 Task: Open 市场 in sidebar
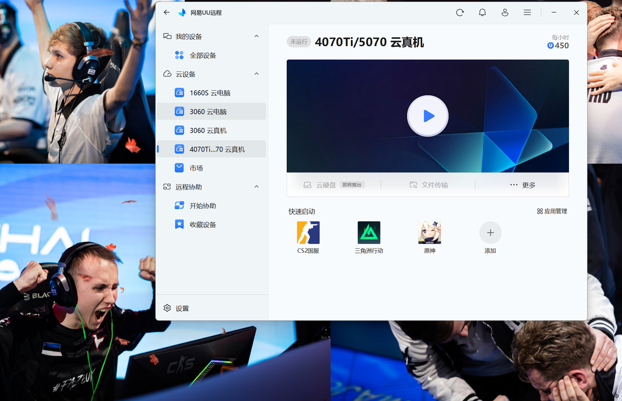pos(211,168)
